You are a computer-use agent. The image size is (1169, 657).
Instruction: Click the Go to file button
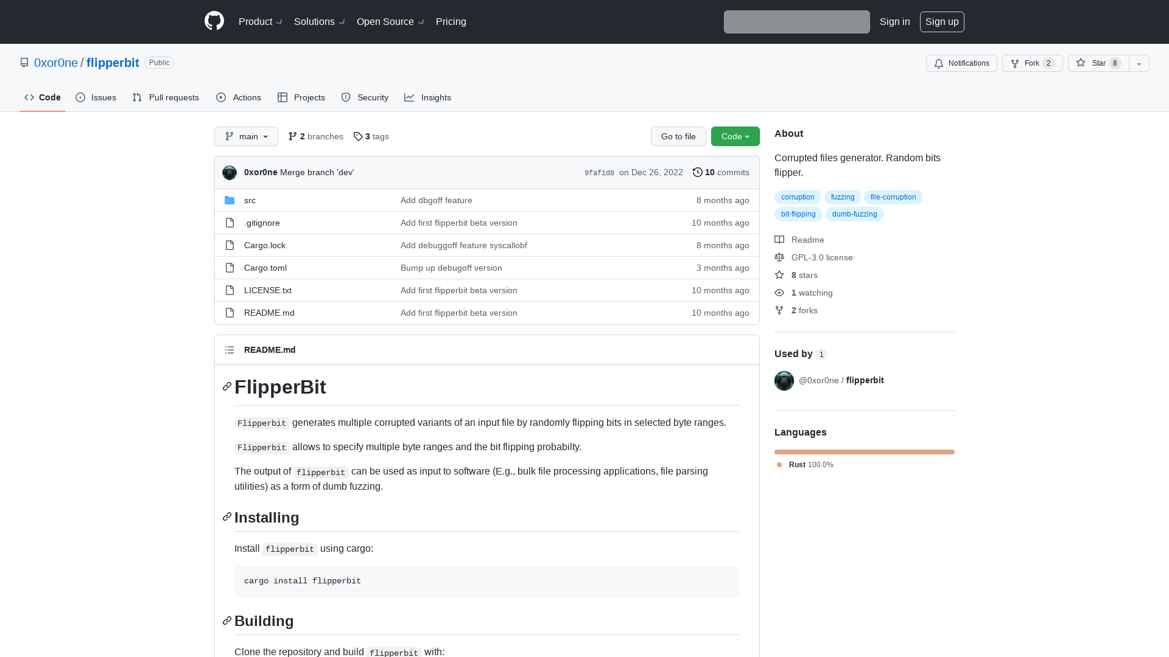[x=678, y=136]
